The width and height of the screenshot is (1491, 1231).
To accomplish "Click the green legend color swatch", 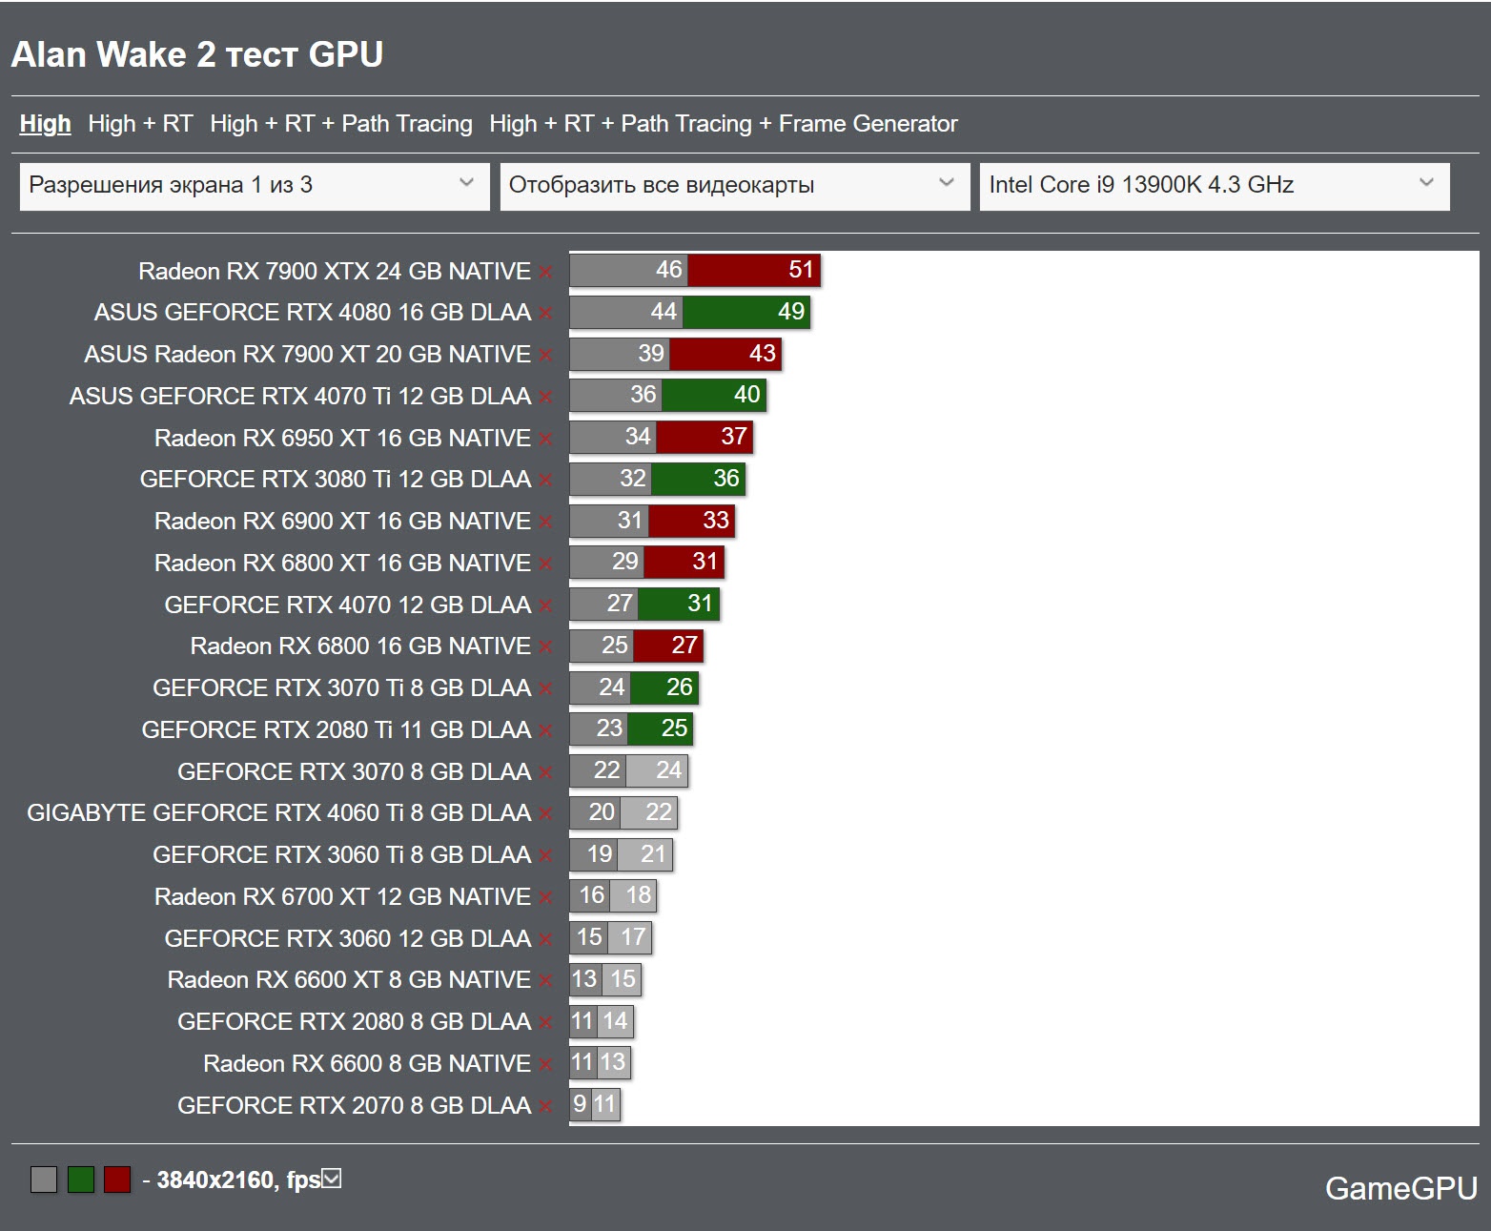I will click(x=81, y=1180).
